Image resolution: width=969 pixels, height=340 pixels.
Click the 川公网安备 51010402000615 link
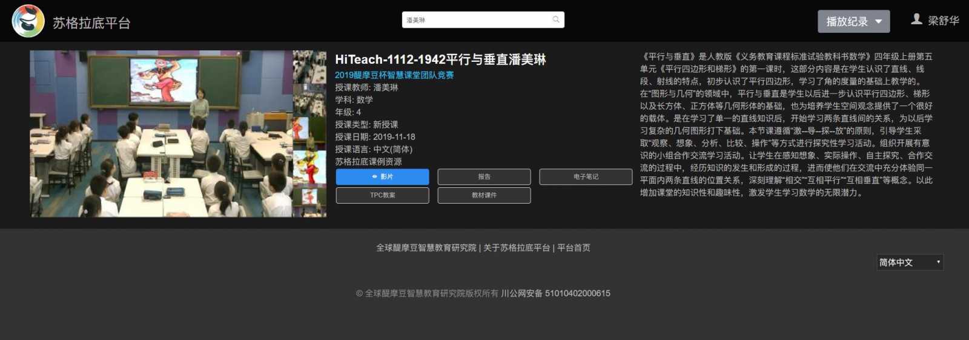pos(555,293)
